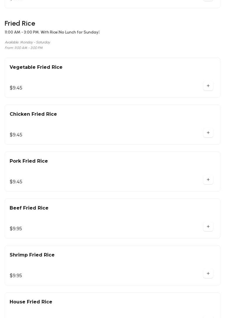Add Vegetable Fried Rice with plus icon
The width and height of the screenshot is (225, 318).
pos(208,86)
